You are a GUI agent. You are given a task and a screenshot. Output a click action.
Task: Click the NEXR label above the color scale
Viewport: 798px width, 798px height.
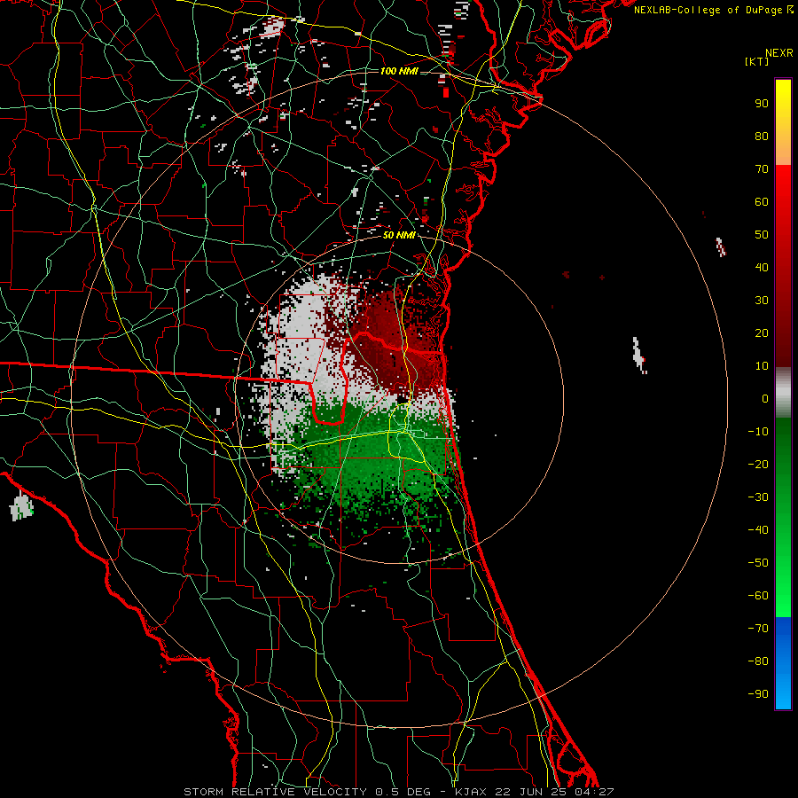779,53
